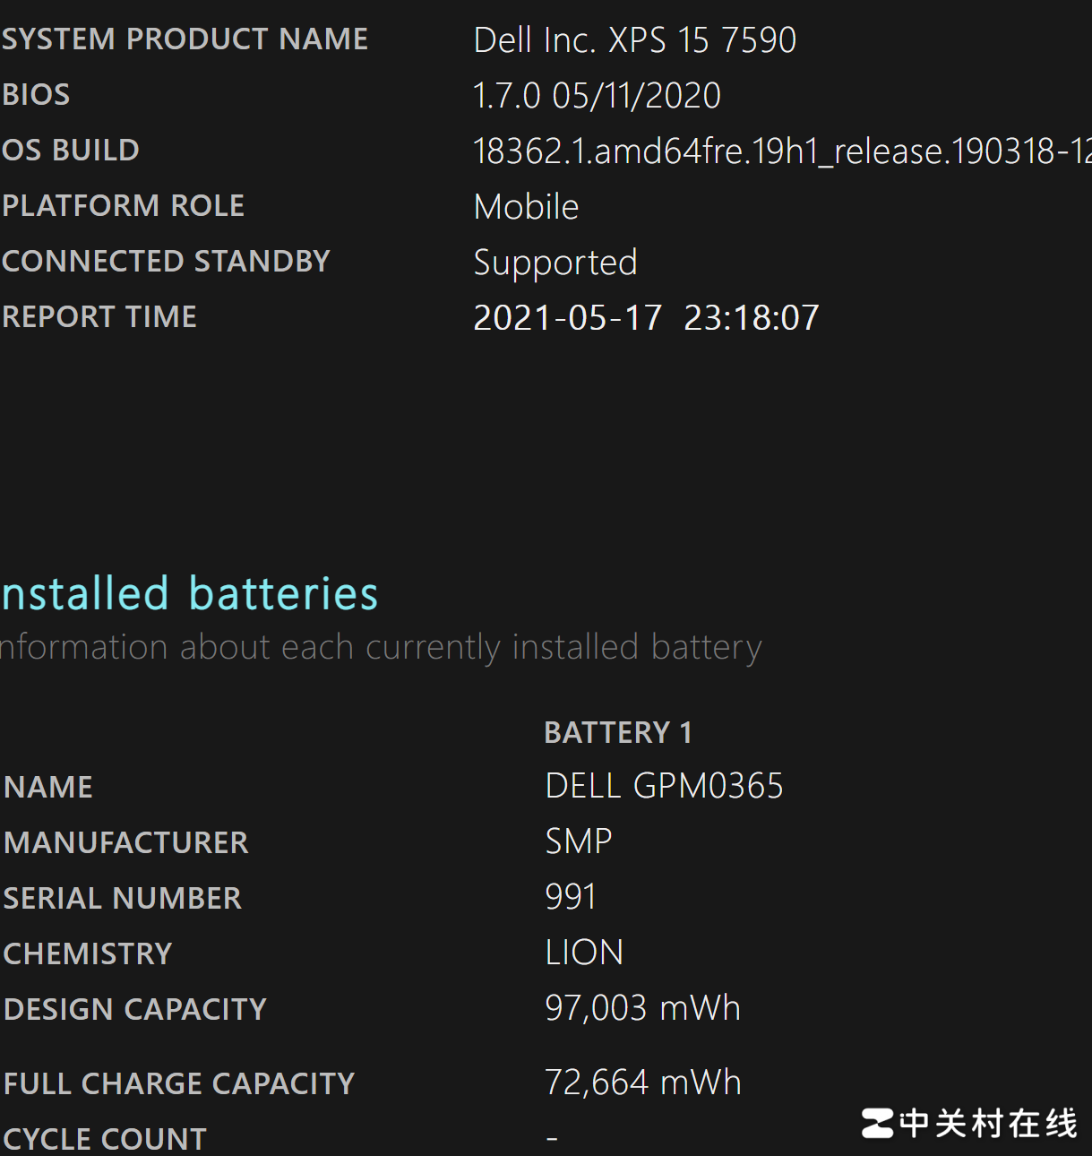
Task: Click the BIOS version 1.7.0 entry
Action: pyautogui.click(x=597, y=94)
